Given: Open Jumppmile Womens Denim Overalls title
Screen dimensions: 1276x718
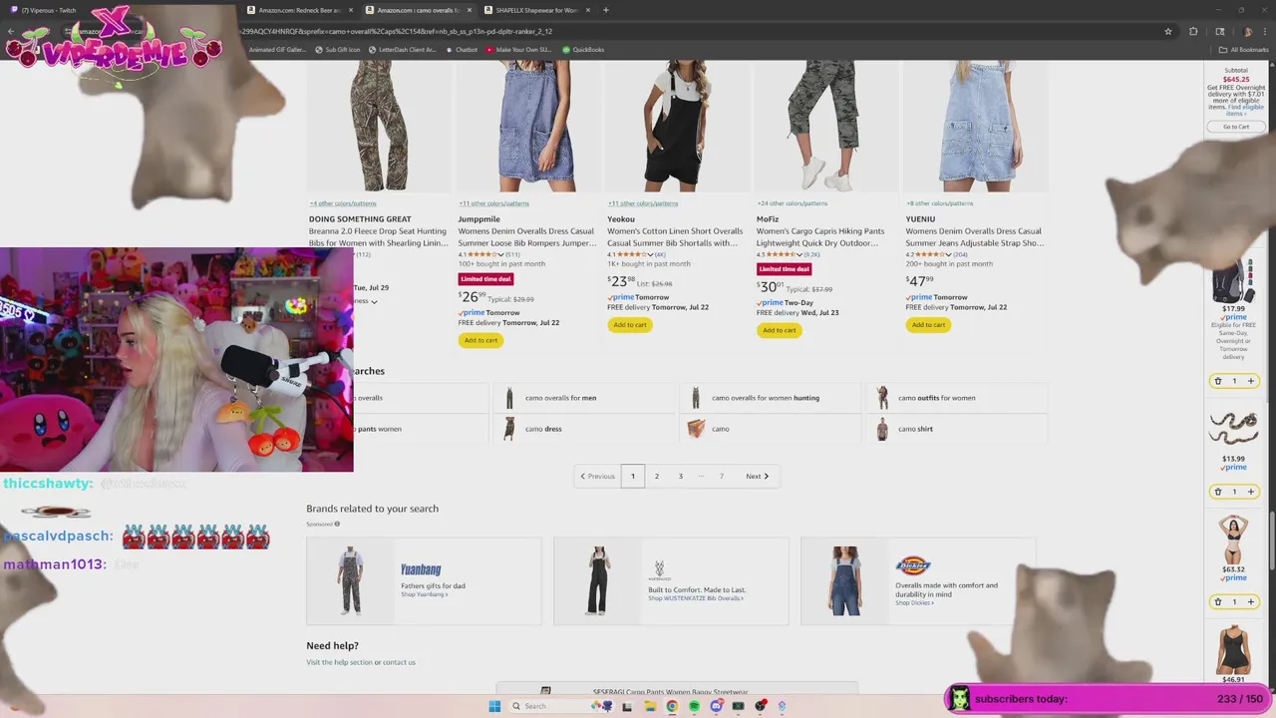Looking at the screenshot, I should (527, 237).
